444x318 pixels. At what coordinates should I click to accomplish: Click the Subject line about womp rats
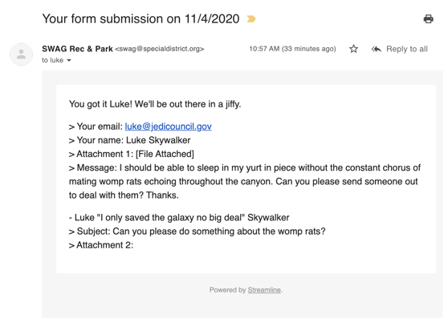[197, 231]
